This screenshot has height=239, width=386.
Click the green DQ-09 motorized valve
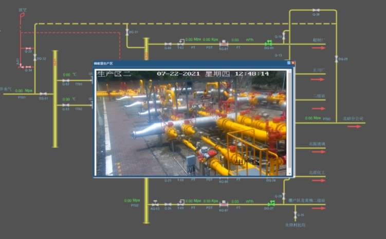point(269,43)
